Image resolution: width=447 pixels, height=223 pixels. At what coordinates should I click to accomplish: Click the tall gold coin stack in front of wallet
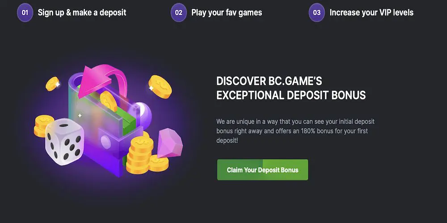pyautogui.click(x=139, y=154)
